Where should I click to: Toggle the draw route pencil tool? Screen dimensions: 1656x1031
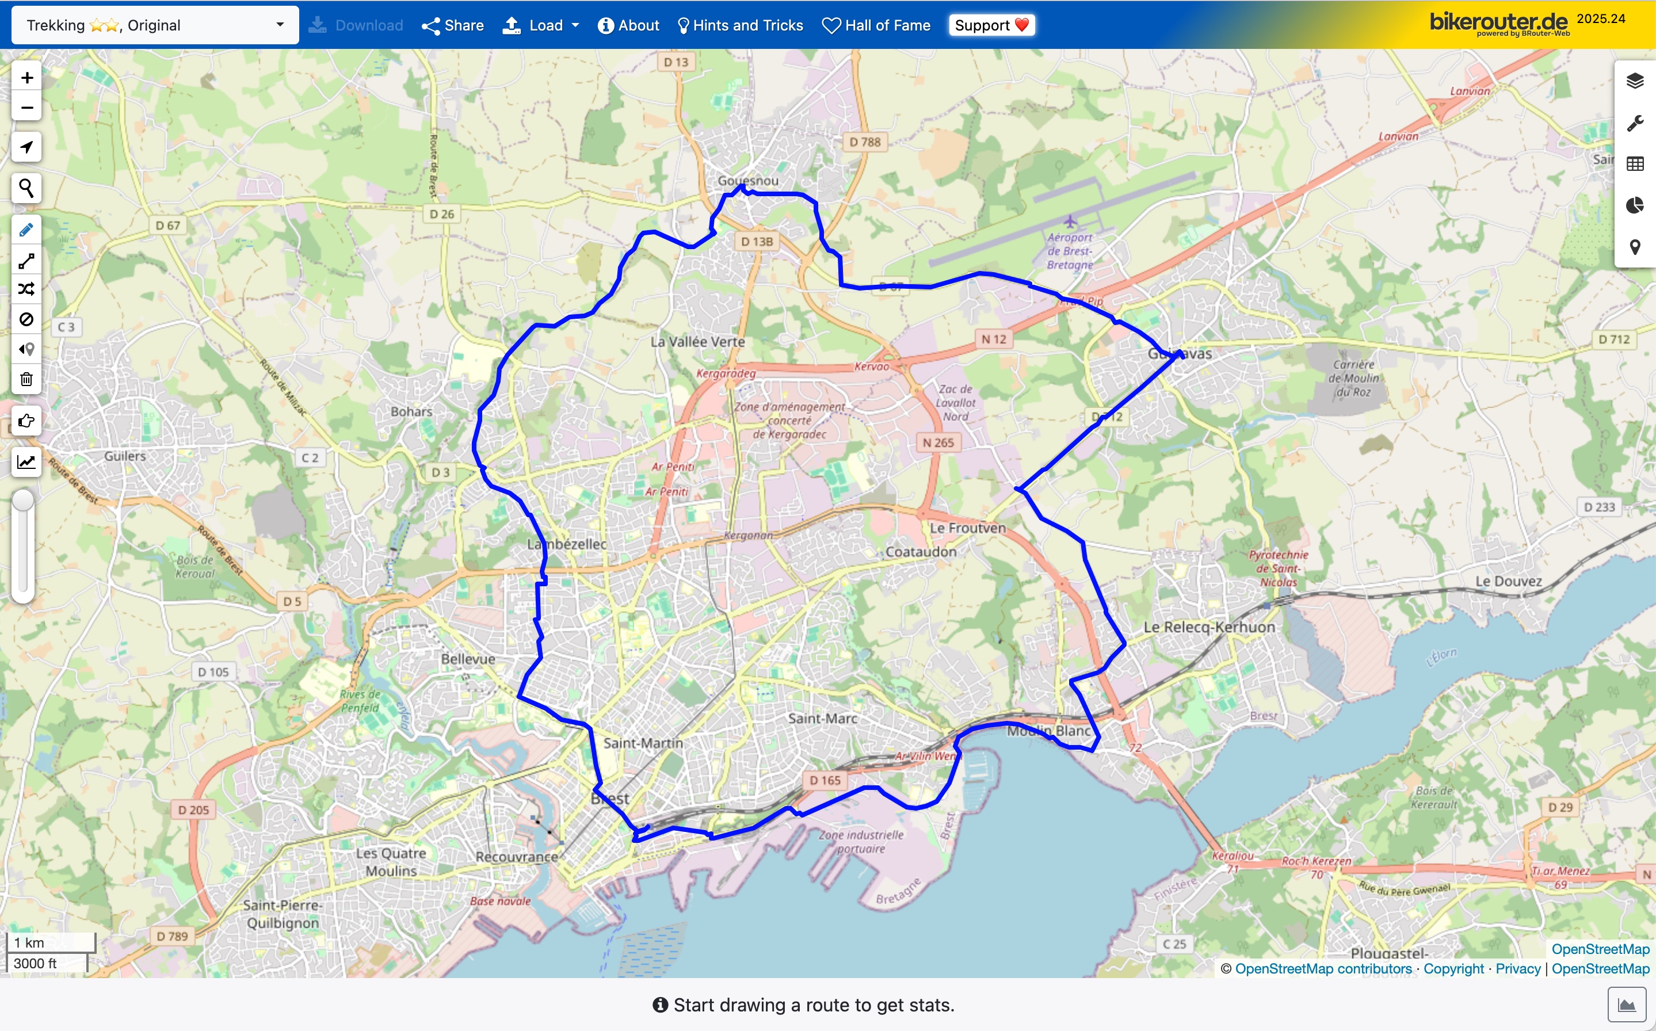click(26, 230)
